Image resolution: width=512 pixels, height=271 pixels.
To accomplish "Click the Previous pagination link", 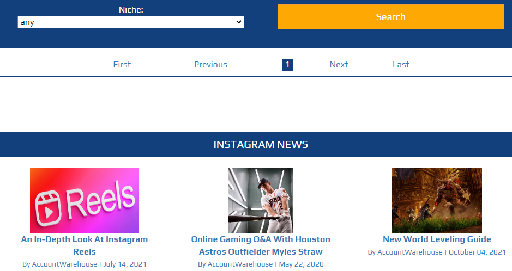I will pos(210,65).
